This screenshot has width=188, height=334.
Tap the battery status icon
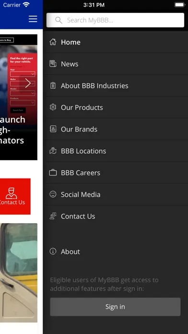click(179, 5)
